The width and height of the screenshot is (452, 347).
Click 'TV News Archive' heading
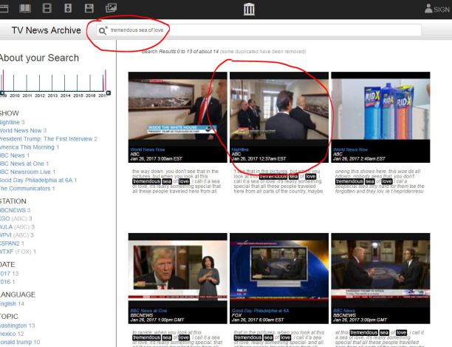coord(46,30)
